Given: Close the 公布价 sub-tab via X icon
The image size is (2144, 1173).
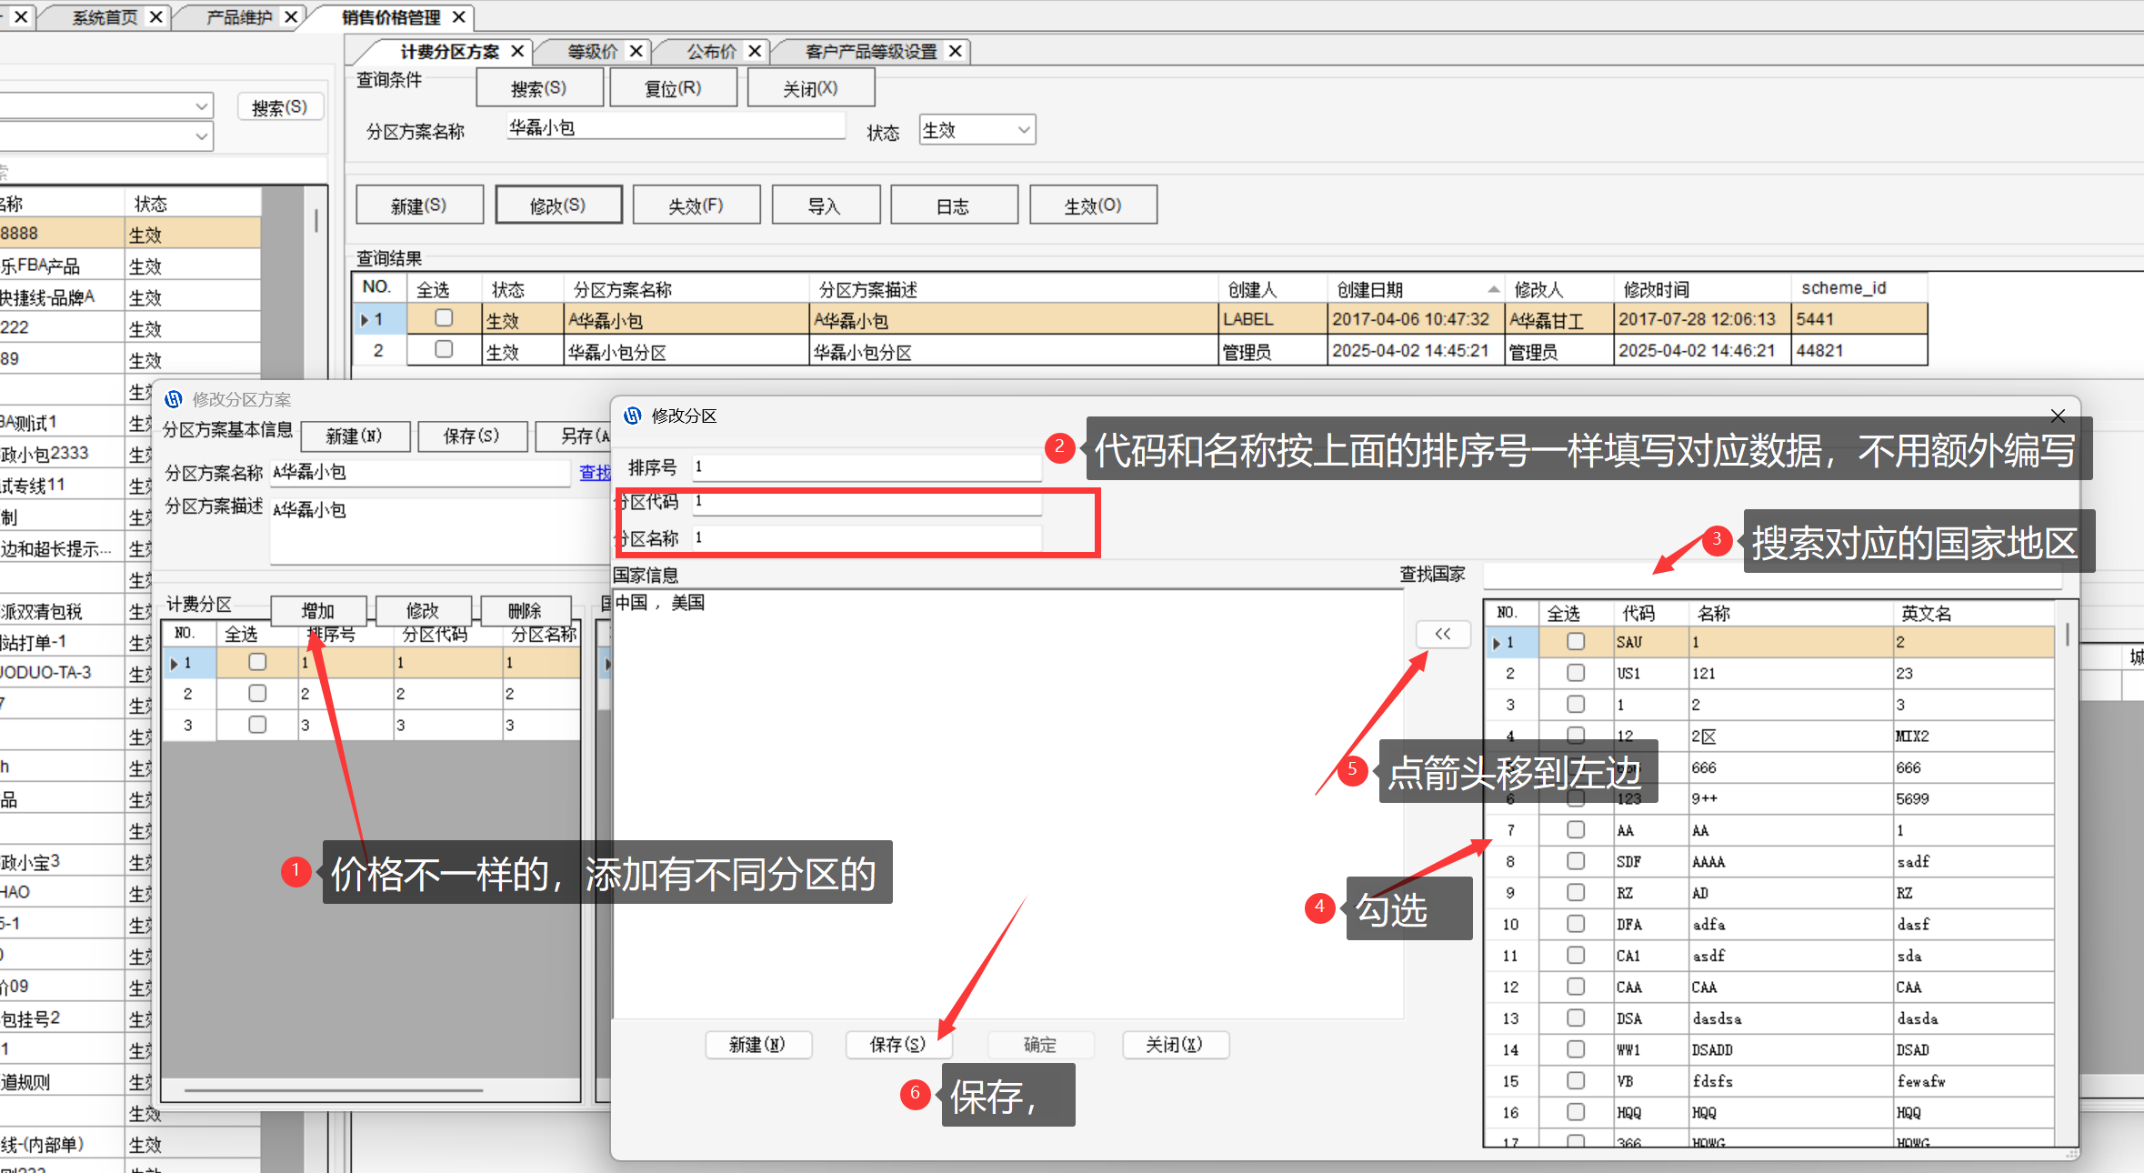Looking at the screenshot, I should [x=755, y=51].
